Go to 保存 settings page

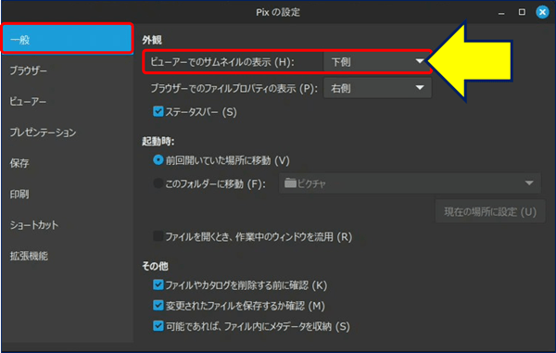tap(68, 163)
